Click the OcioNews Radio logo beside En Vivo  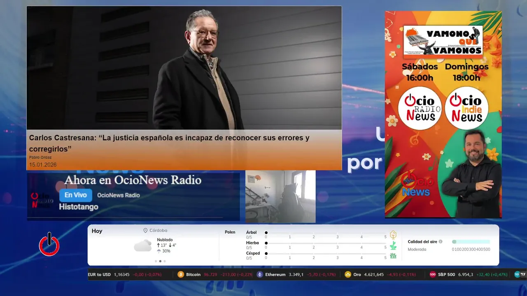pos(42,200)
